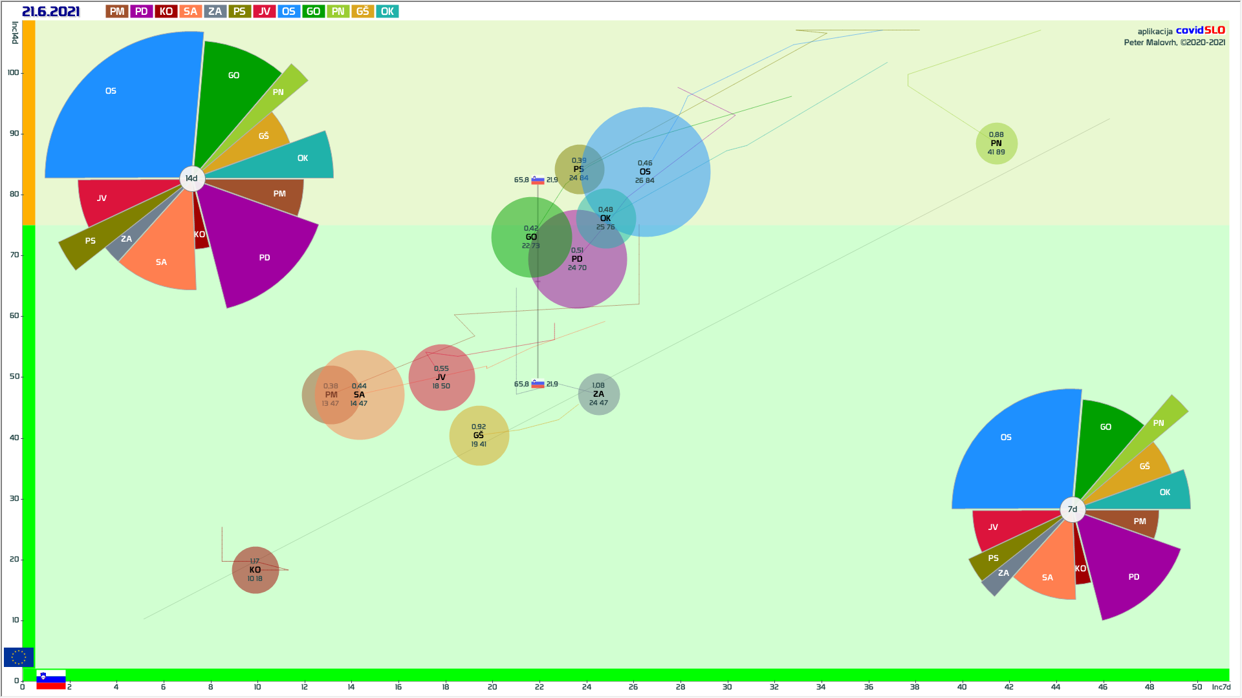Image resolution: width=1242 pixels, height=698 pixels.
Task: Click the 14d pie chart center
Action: (191, 178)
